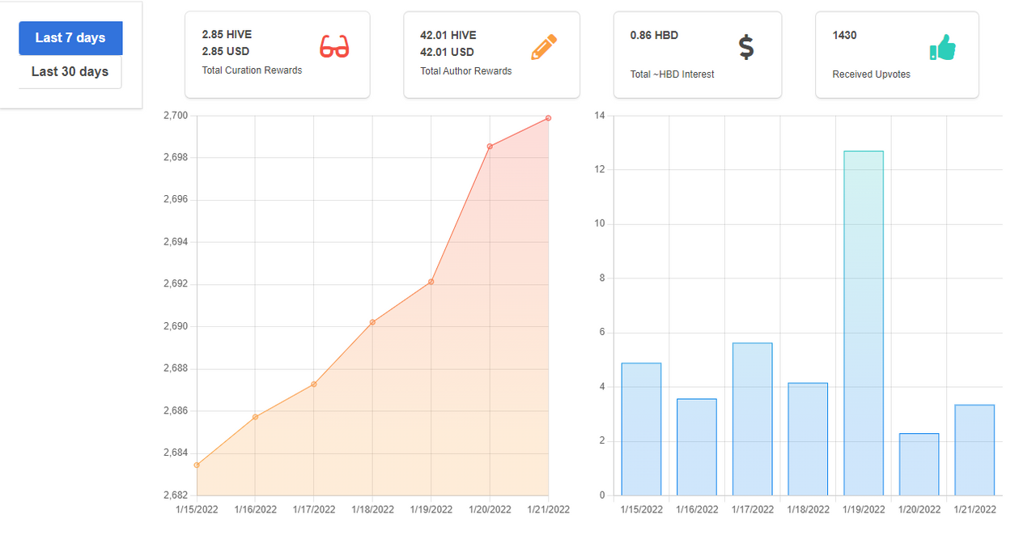Click the red glasses curation icon
This screenshot has height=544, width=1036.
[334, 46]
